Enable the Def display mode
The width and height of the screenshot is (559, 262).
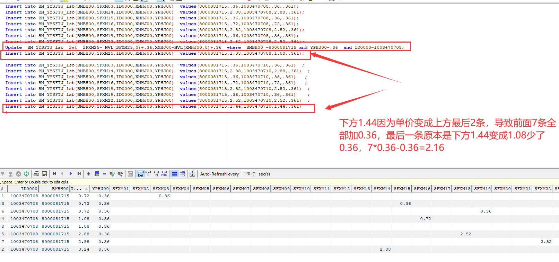(x=140, y=174)
